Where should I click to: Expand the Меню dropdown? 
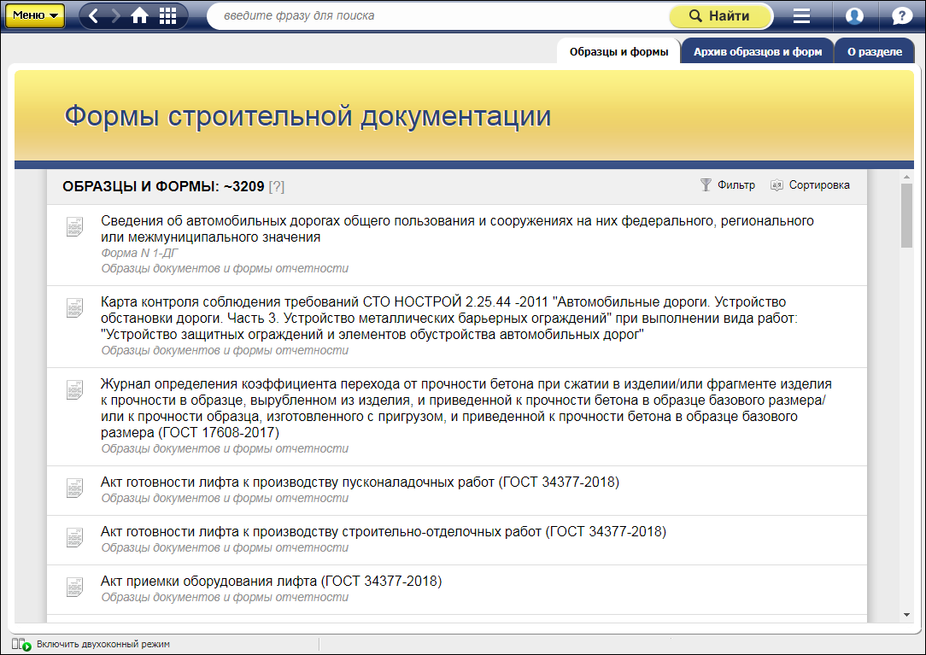tap(35, 15)
